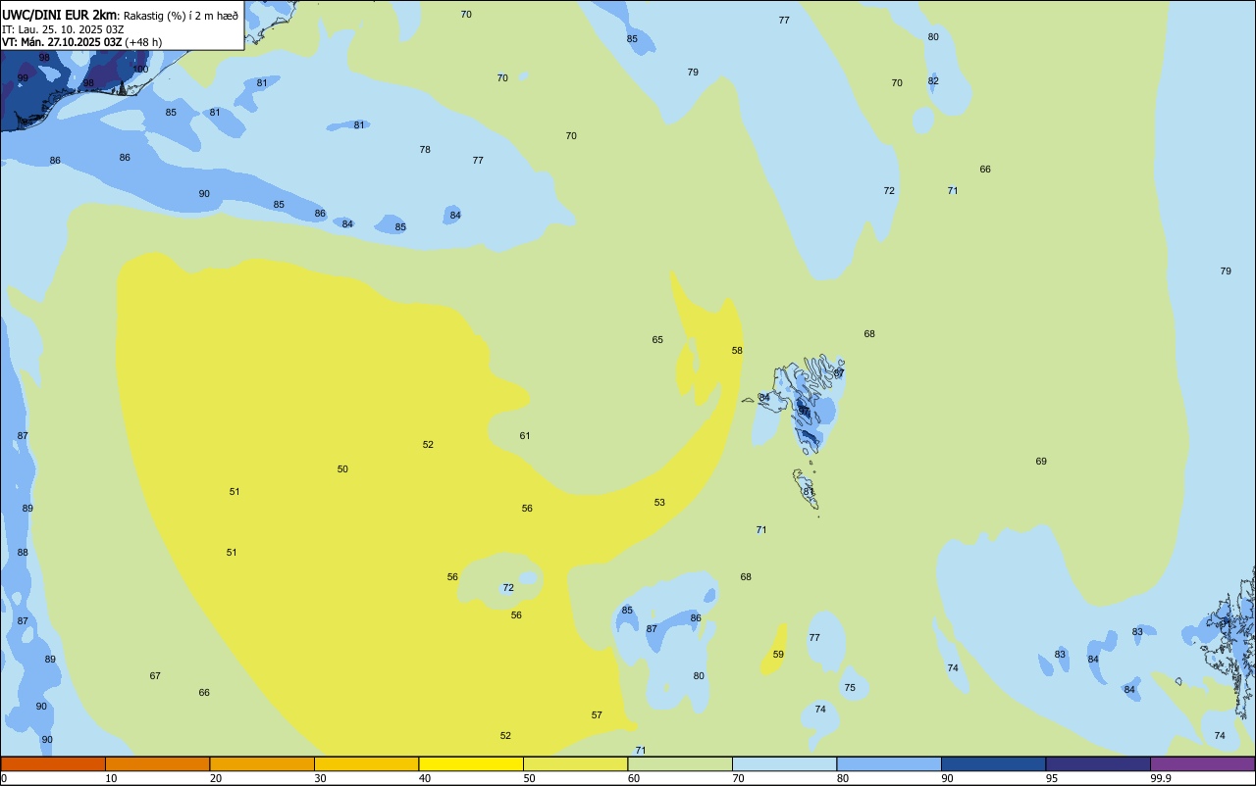The height and width of the screenshot is (786, 1256).
Task: Click the 50–60 pale yellow legend swatch
Action: pyautogui.click(x=575, y=763)
